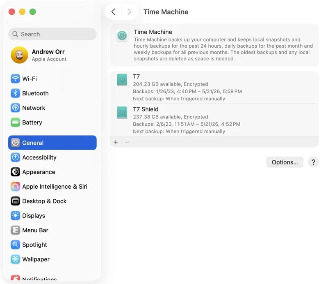Screen dimensions: 328x284
Task: Click the Wi-Fi icon in sidebar
Action: pyautogui.click(x=15, y=79)
